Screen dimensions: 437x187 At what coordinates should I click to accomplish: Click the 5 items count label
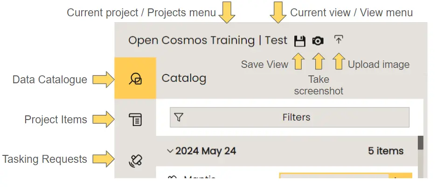click(x=386, y=151)
